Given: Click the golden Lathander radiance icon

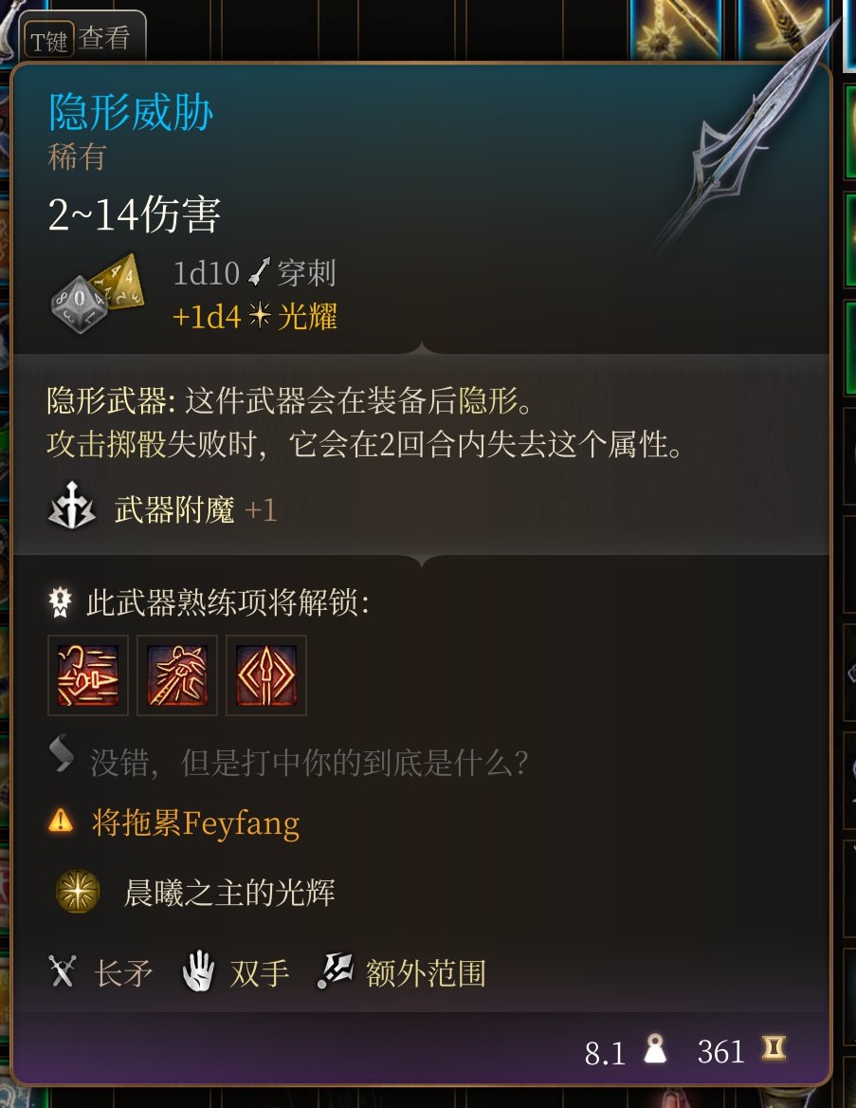Looking at the screenshot, I should point(78,891).
